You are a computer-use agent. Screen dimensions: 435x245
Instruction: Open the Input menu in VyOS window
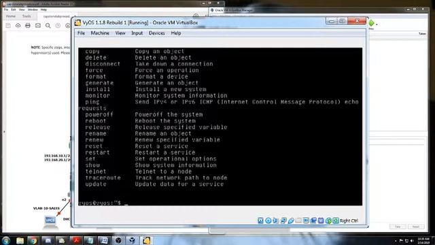[x=137, y=33]
